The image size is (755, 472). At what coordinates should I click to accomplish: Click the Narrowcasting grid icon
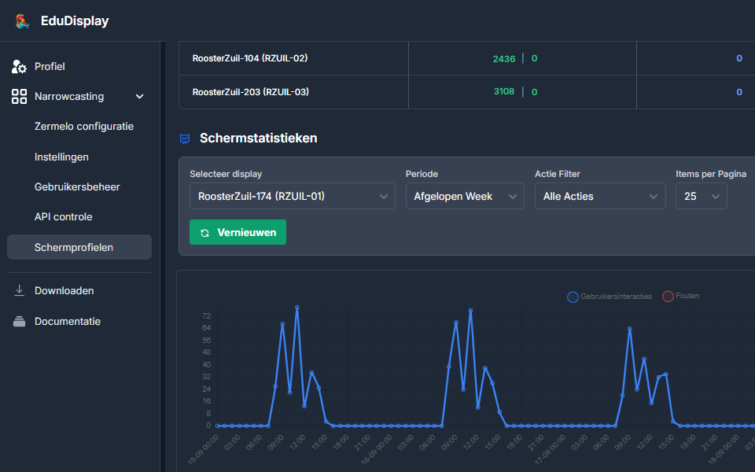(x=20, y=97)
